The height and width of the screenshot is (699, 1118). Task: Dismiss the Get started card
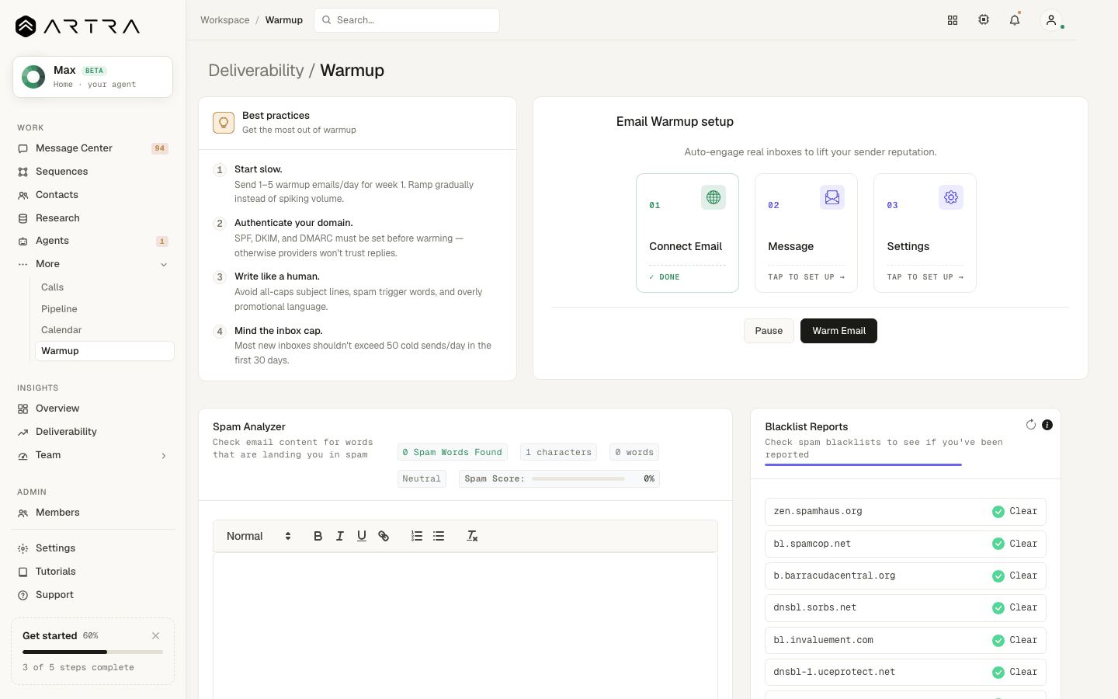pyautogui.click(x=156, y=635)
